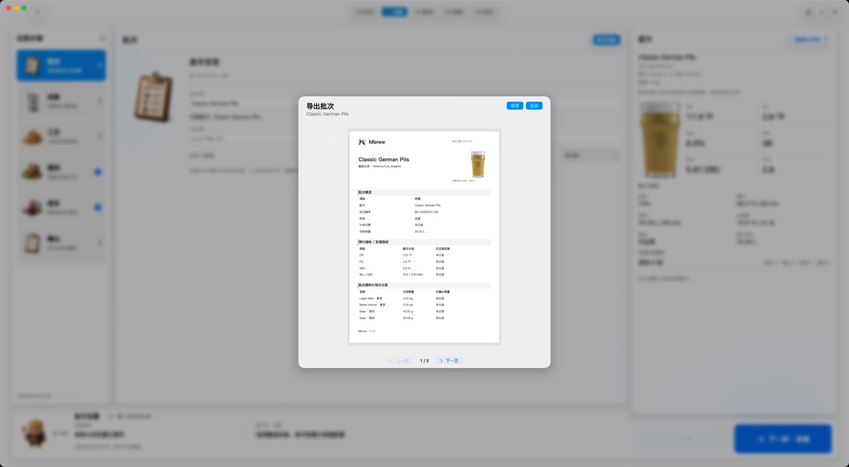The height and width of the screenshot is (467, 849).
Task: Click the "20.00 L" target volume value
Action: coord(419,231)
